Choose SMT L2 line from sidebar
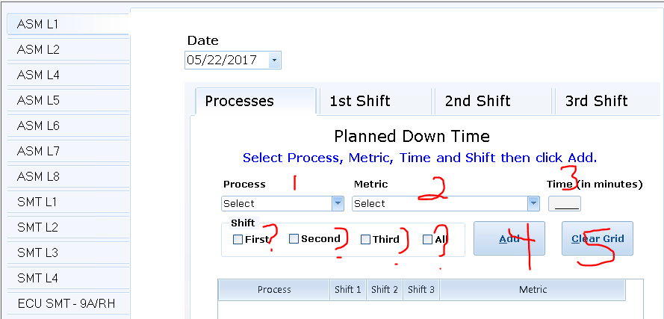The height and width of the screenshot is (319, 664). pyautogui.click(x=67, y=227)
